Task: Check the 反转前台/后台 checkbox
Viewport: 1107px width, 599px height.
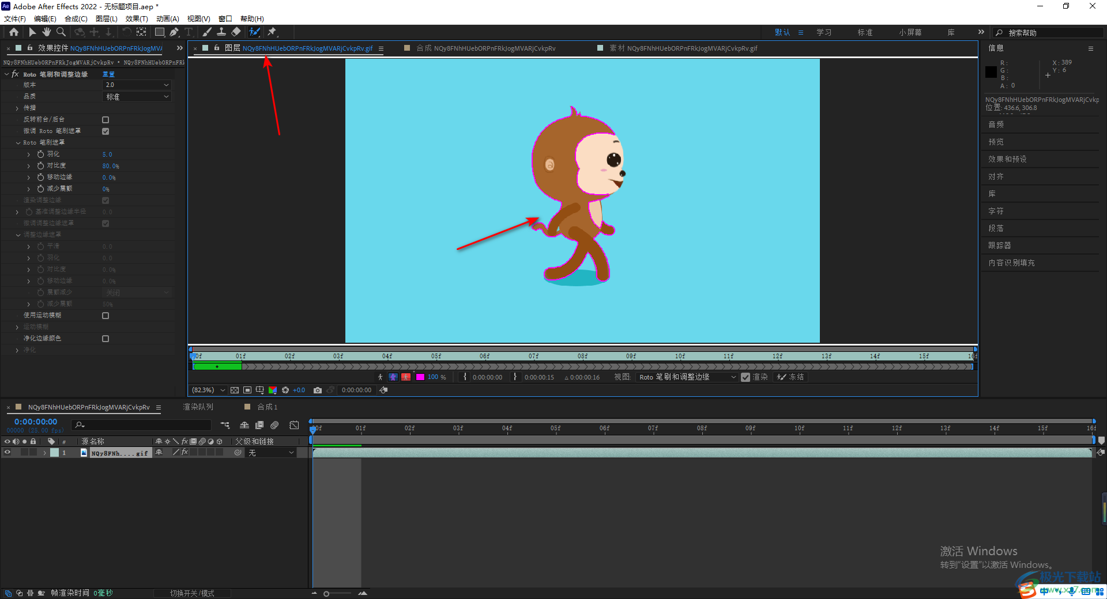Action: [106, 120]
